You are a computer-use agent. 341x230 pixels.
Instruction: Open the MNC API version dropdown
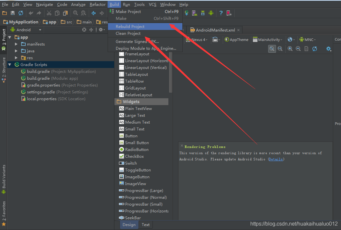308,40
